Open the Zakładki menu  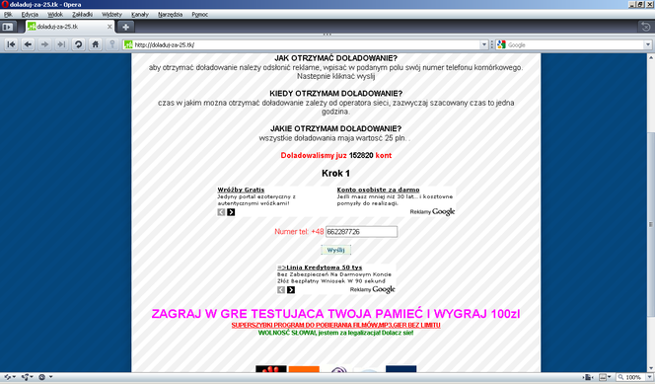pyautogui.click(x=82, y=14)
